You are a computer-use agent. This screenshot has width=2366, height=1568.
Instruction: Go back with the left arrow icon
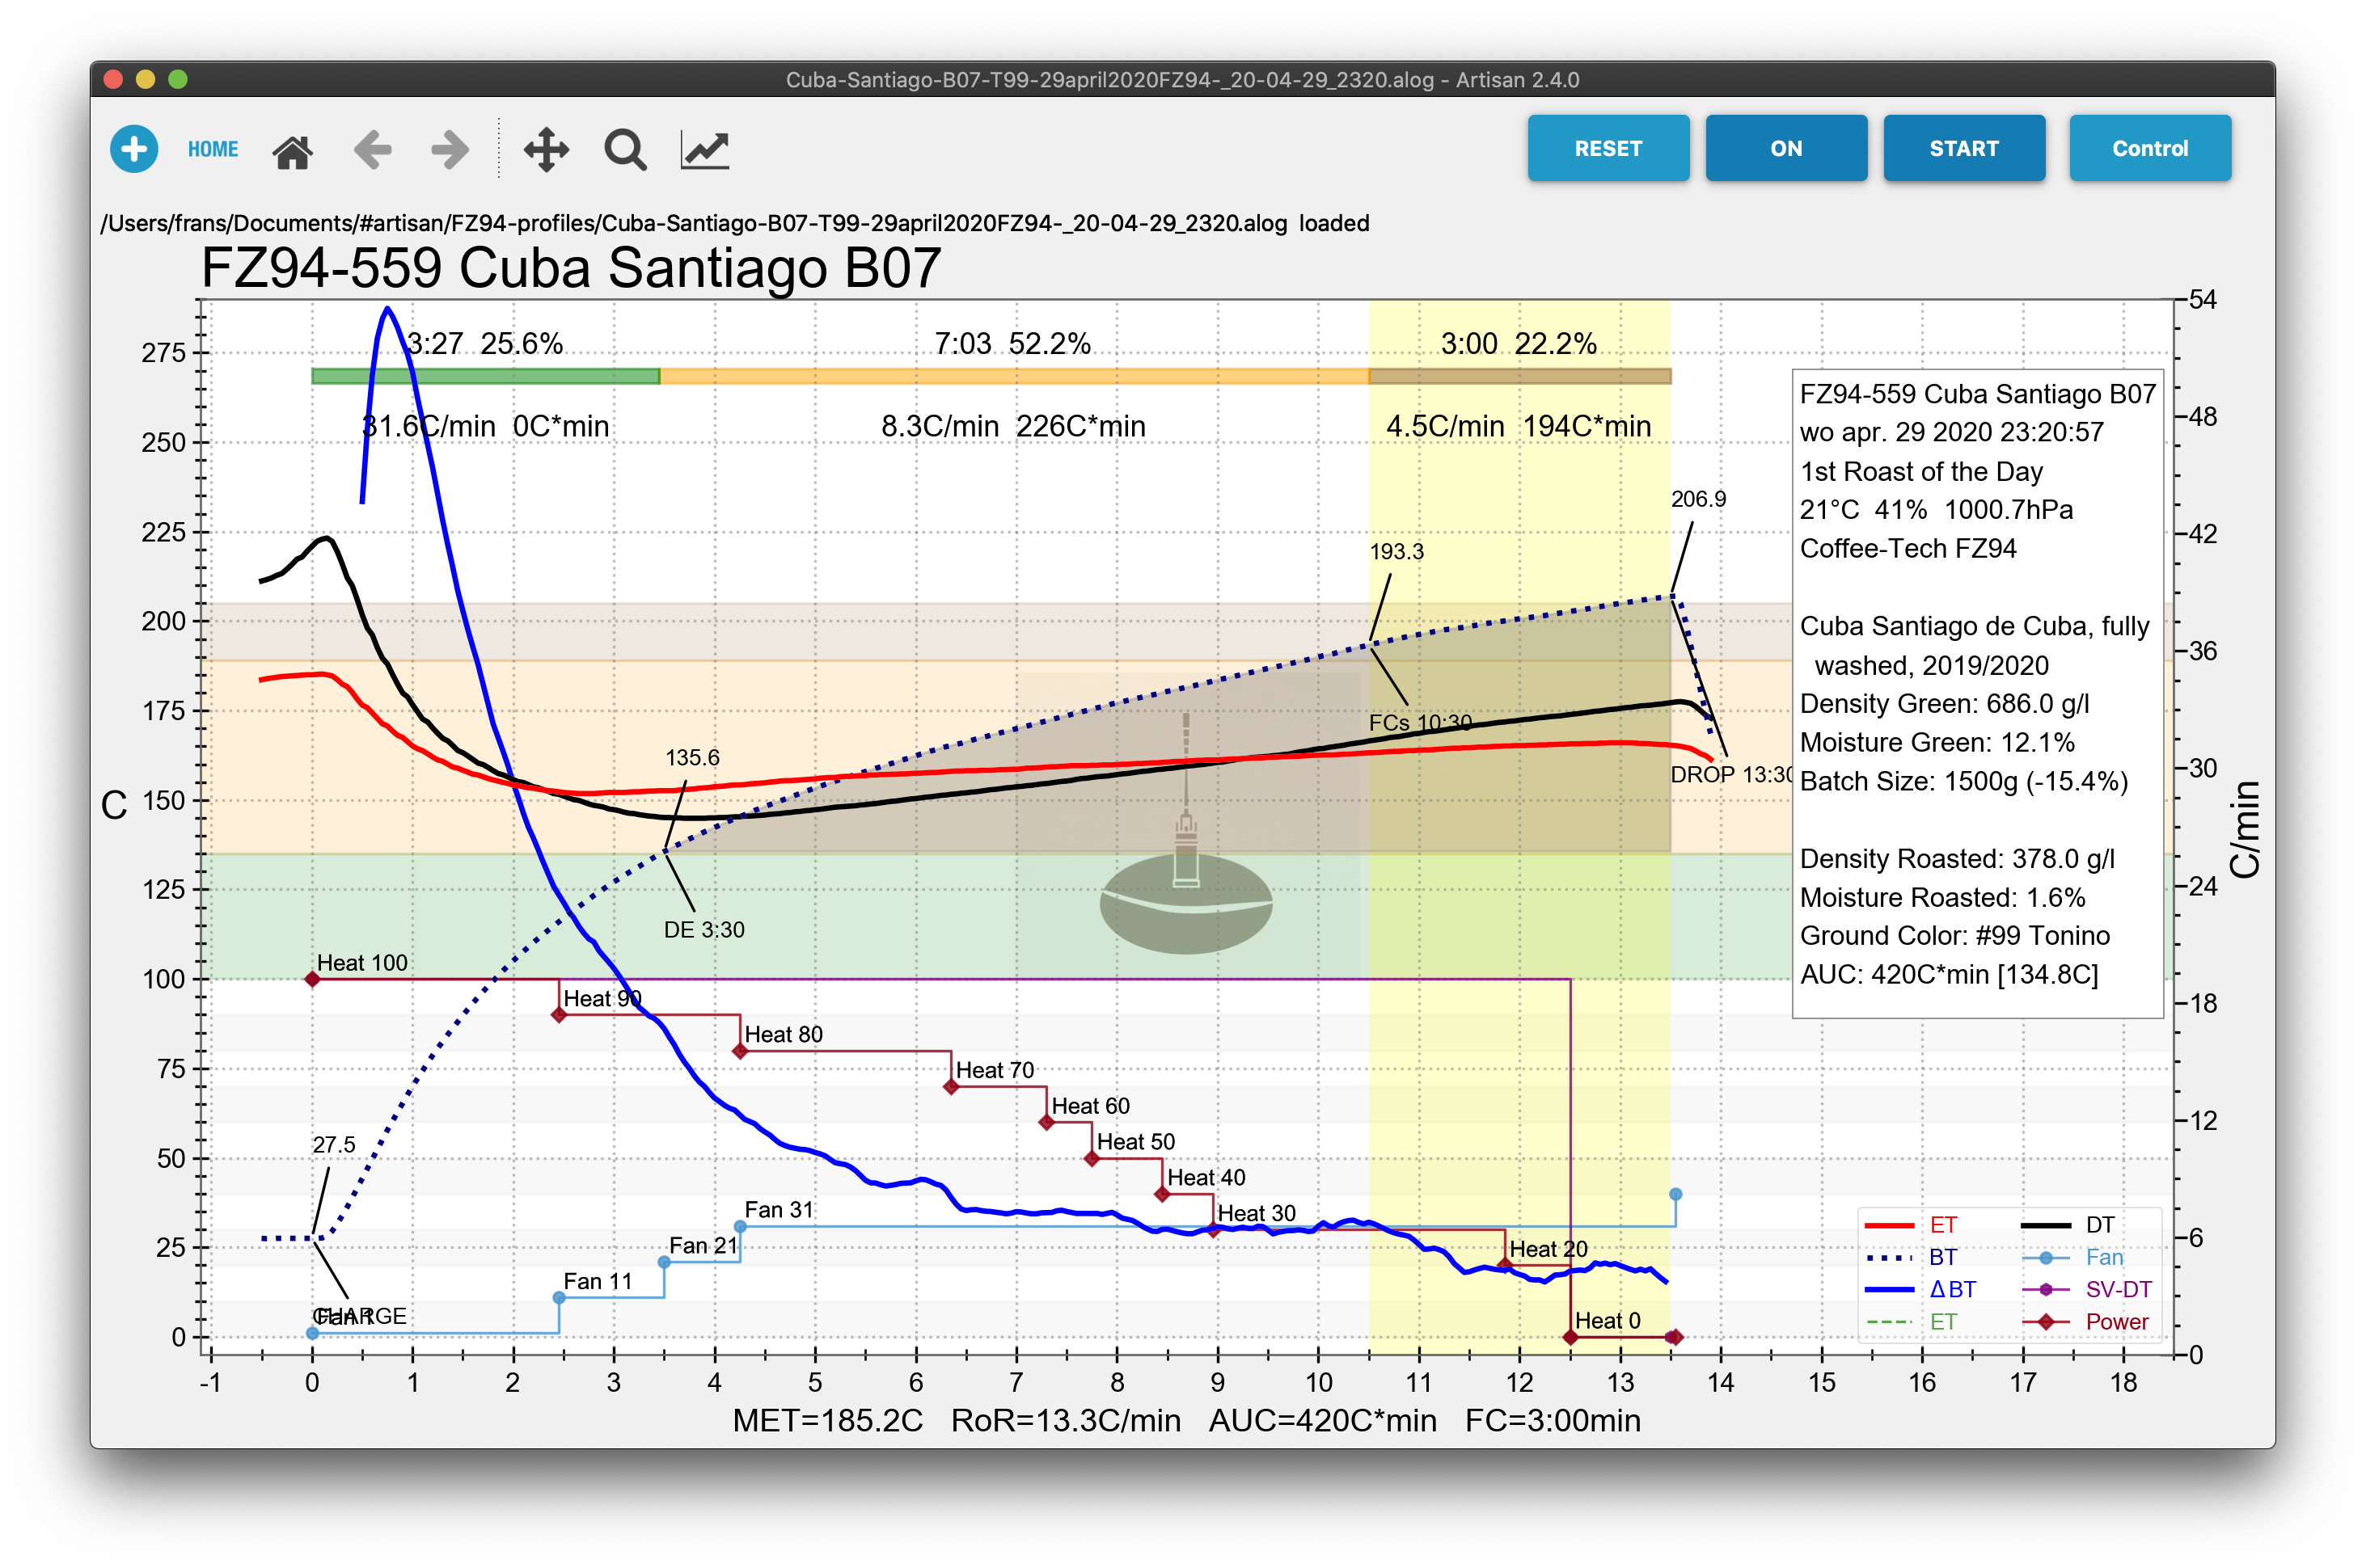click(x=372, y=150)
